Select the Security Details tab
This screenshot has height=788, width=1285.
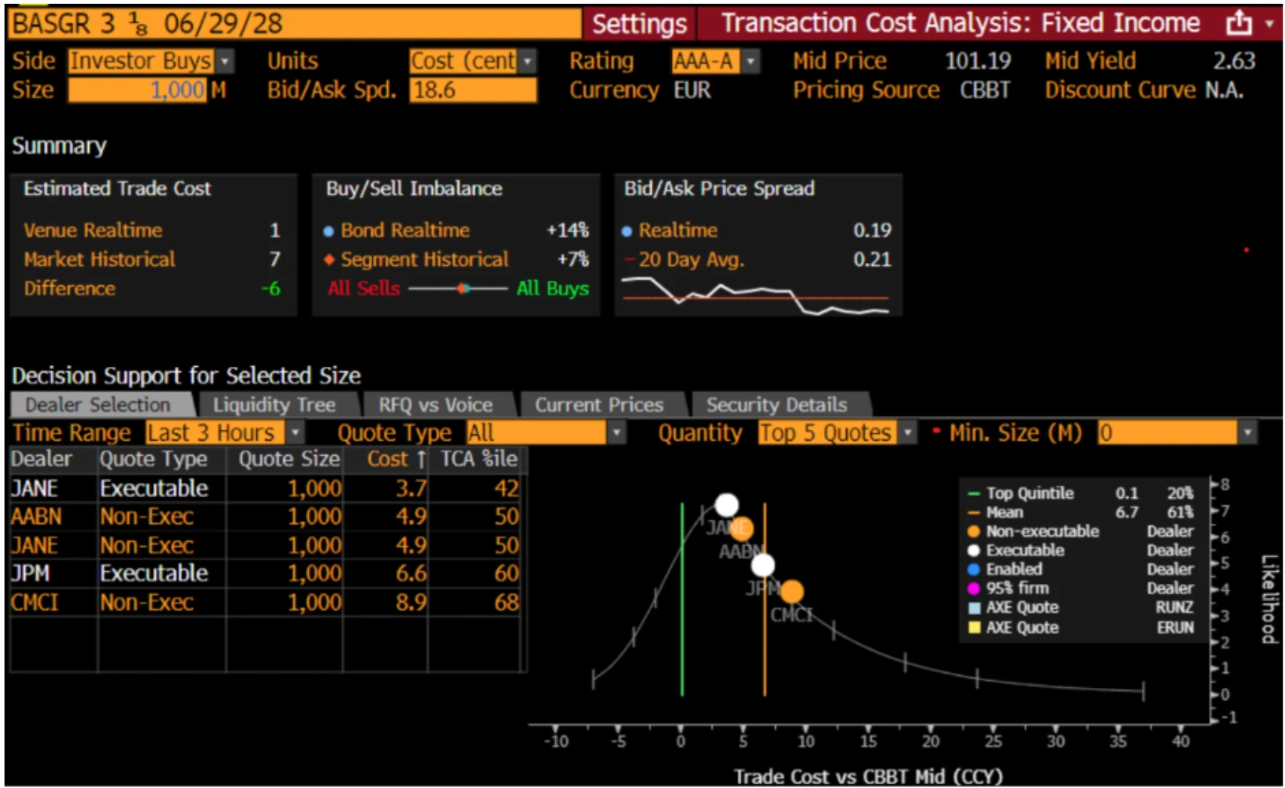click(x=777, y=405)
